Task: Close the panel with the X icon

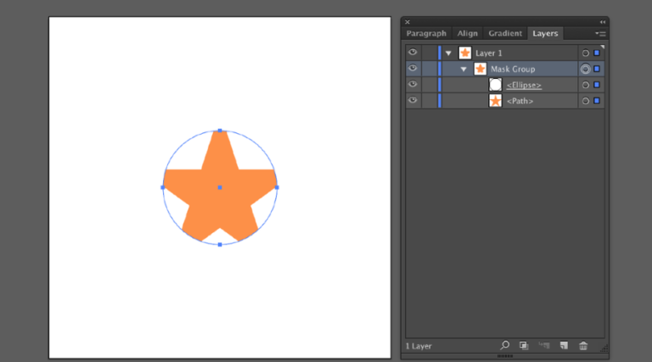Action: click(407, 22)
